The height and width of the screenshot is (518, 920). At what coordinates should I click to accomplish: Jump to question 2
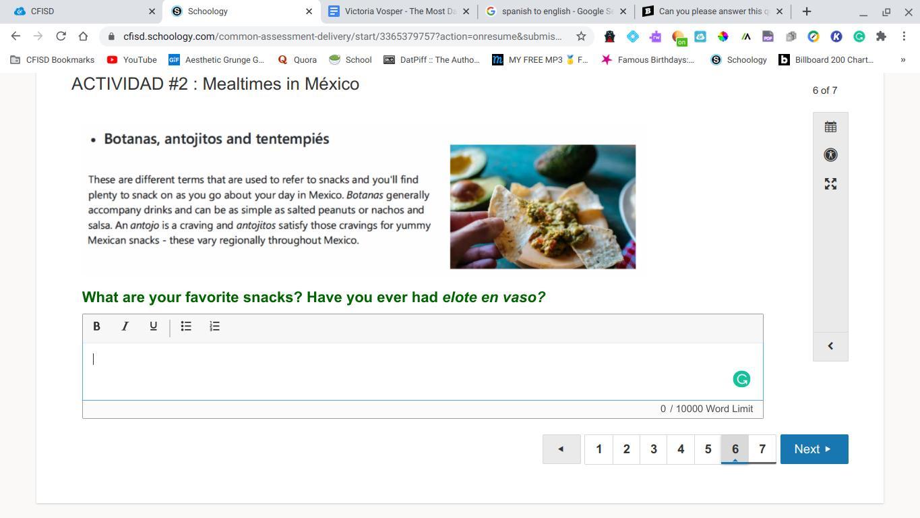[626, 449]
